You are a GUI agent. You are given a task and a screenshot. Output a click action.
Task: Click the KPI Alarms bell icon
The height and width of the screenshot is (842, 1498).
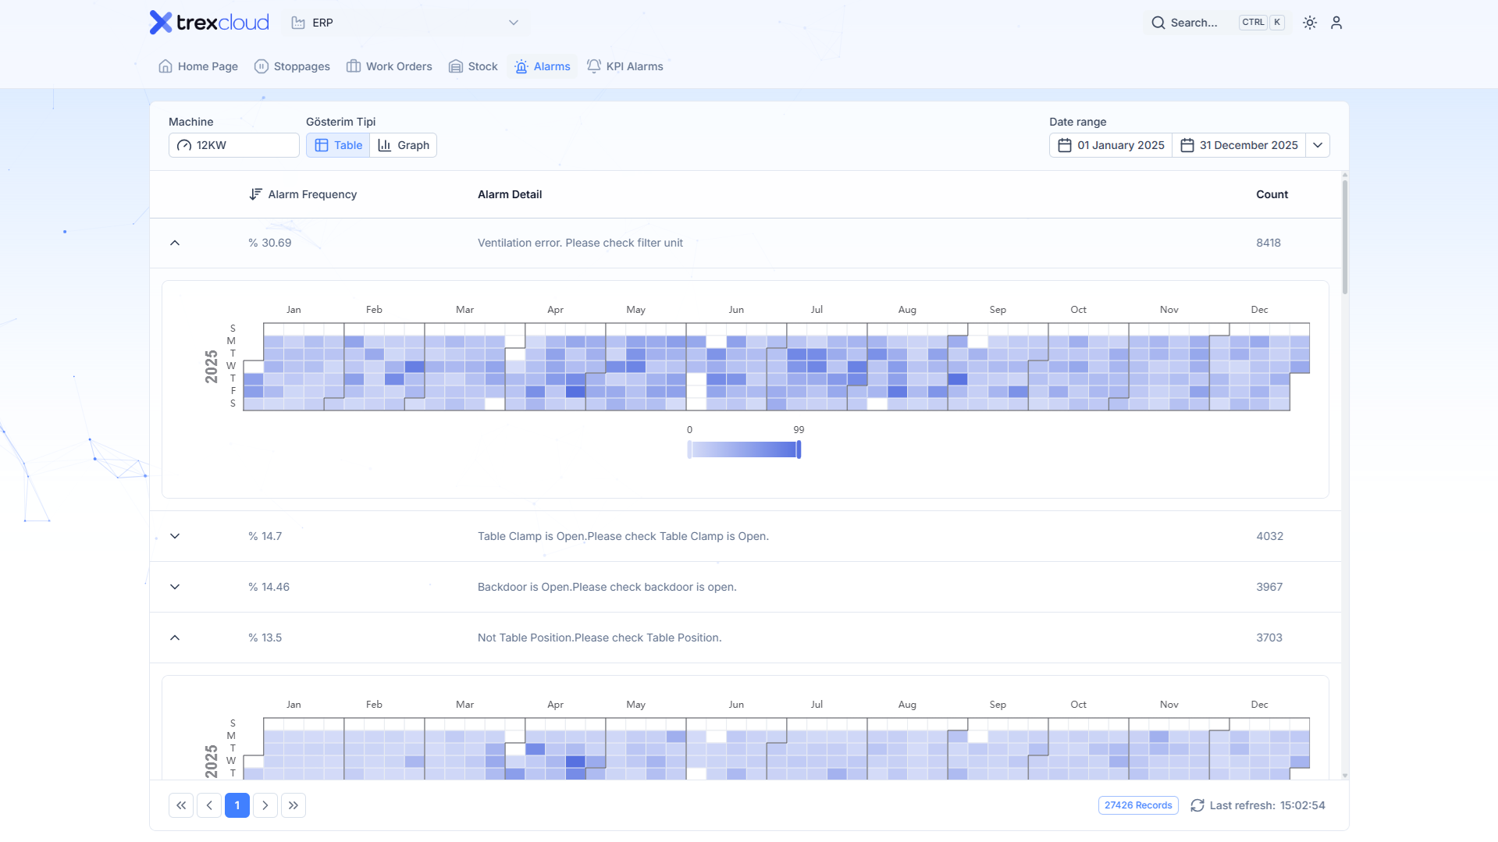pyautogui.click(x=594, y=66)
